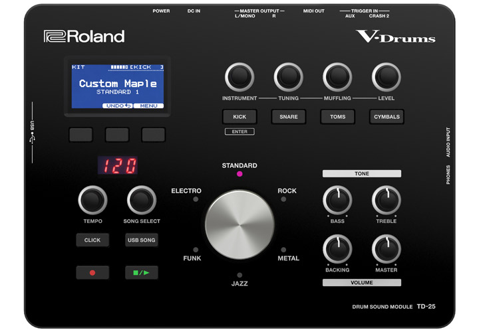This screenshot has height=332, width=479.
Task: Toggle the CLICK metronome button
Action: point(92,240)
